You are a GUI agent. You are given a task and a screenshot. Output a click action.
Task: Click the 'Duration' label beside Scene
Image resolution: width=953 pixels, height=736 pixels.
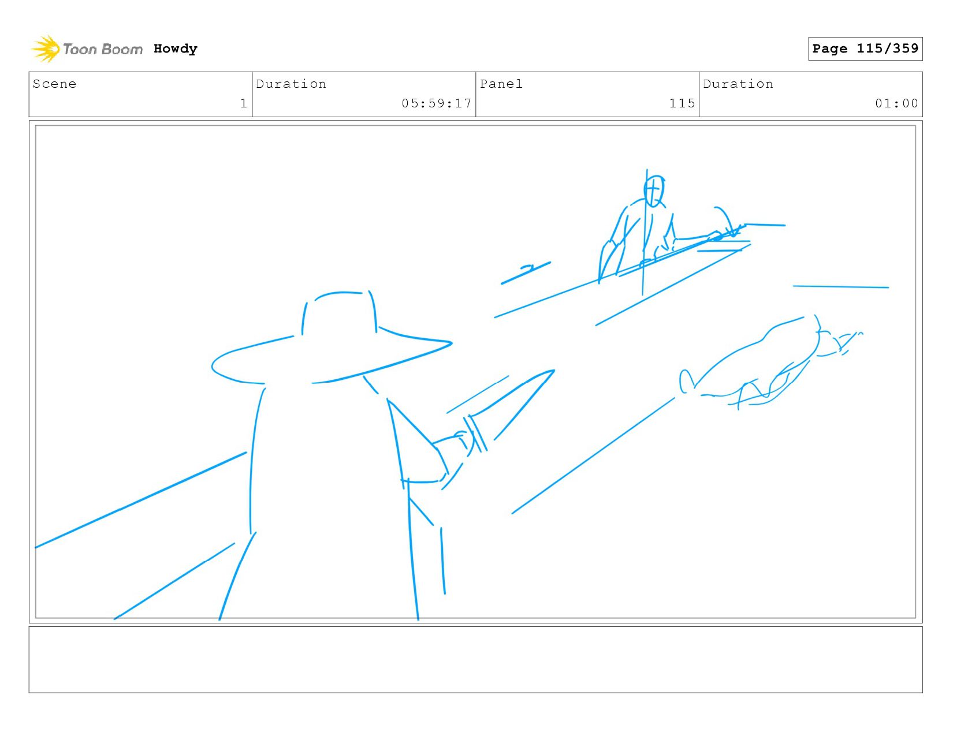pos(291,84)
